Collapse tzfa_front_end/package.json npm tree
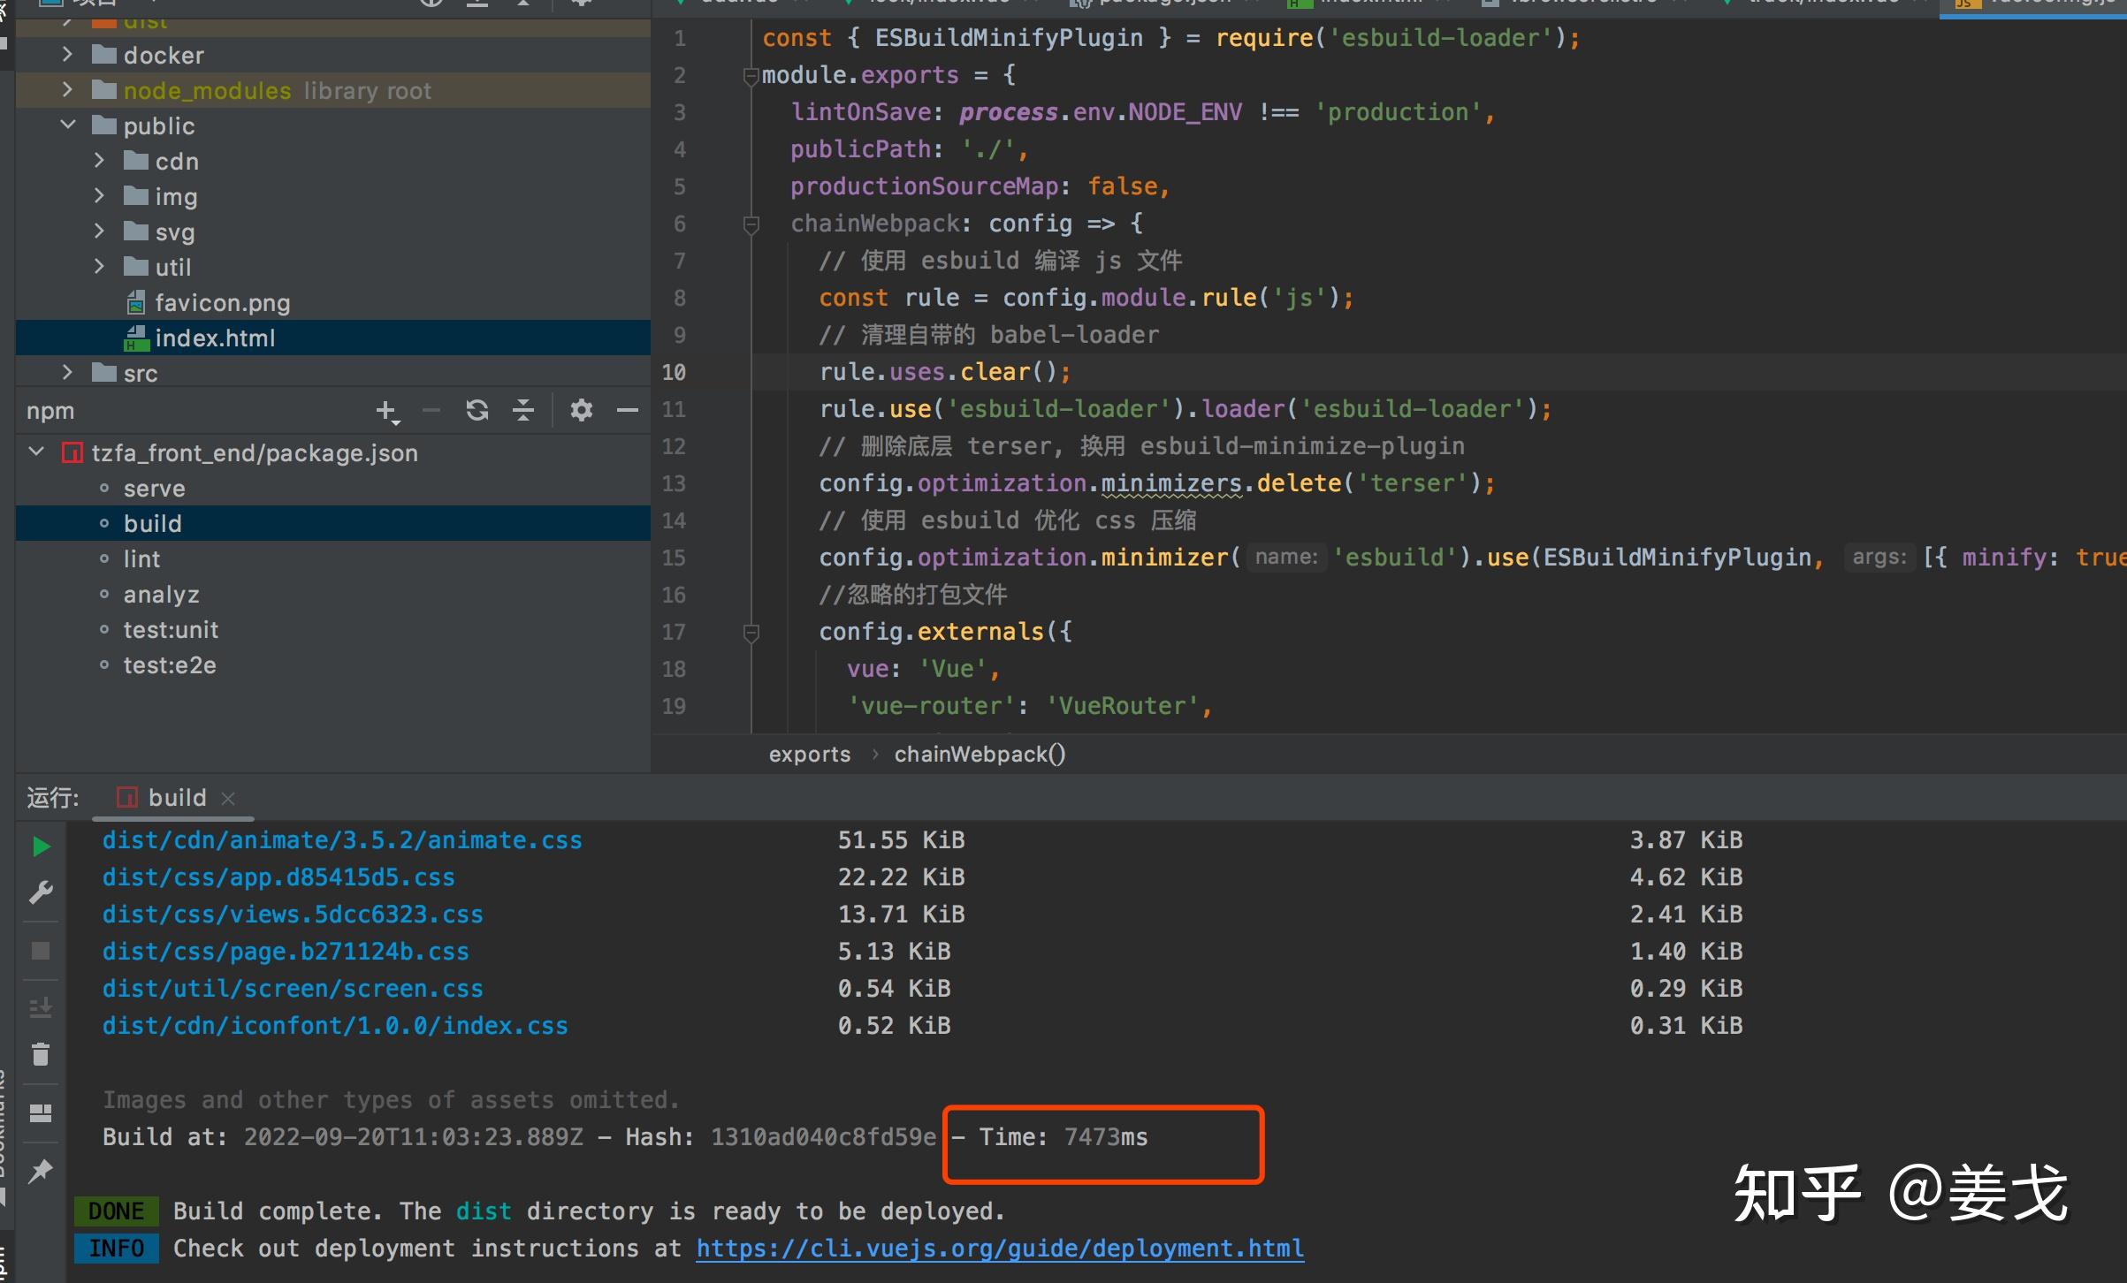Viewport: 2127px width, 1283px height. point(37,452)
